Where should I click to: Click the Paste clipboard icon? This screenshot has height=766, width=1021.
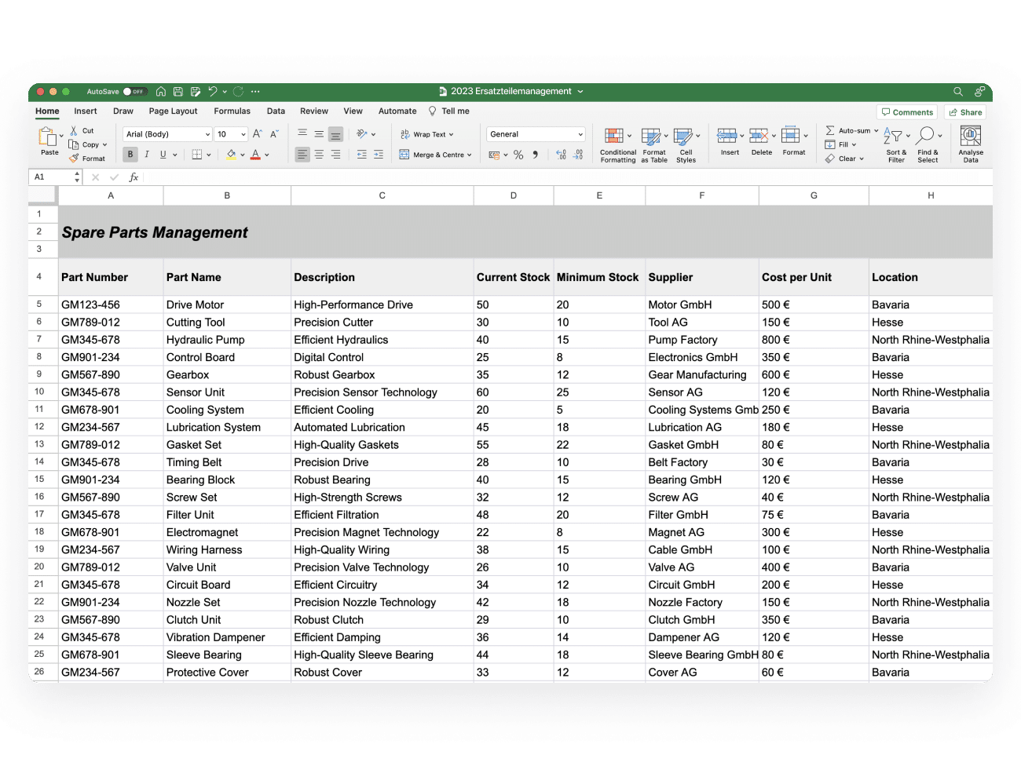[x=48, y=137]
